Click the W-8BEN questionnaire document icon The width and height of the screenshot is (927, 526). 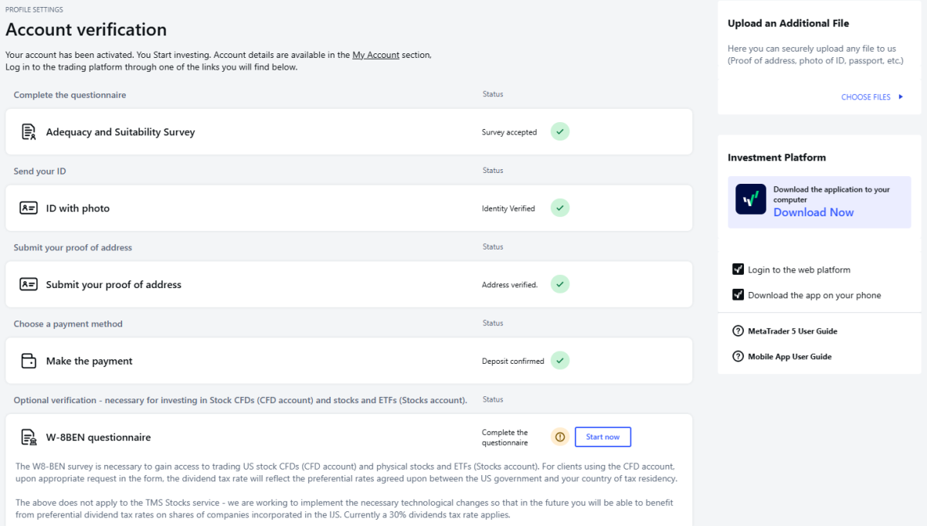tap(29, 437)
